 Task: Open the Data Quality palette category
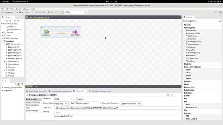point(189,90)
